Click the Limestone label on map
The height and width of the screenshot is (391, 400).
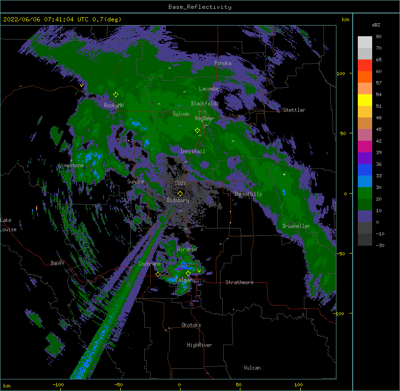(71, 165)
